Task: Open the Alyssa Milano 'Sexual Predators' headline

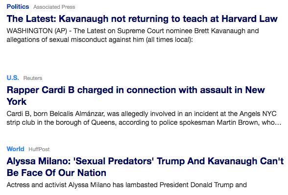Action: pyautogui.click(x=145, y=167)
